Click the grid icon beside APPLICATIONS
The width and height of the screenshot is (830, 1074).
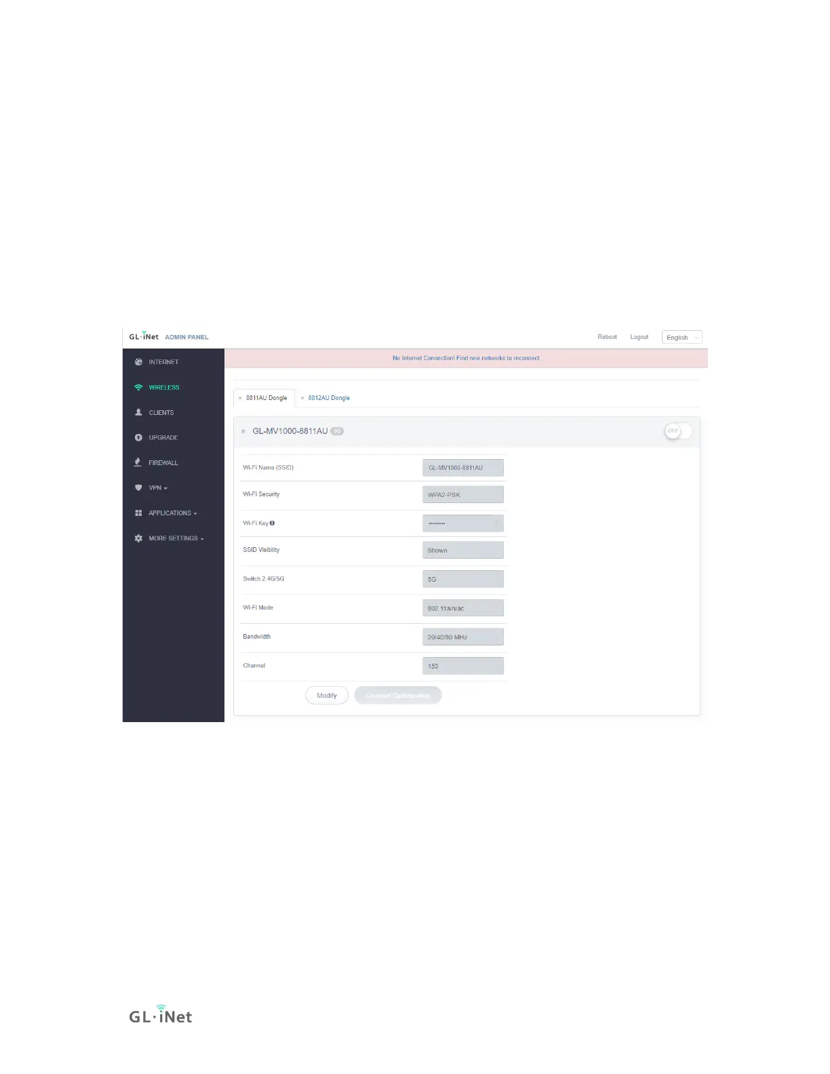coord(138,513)
